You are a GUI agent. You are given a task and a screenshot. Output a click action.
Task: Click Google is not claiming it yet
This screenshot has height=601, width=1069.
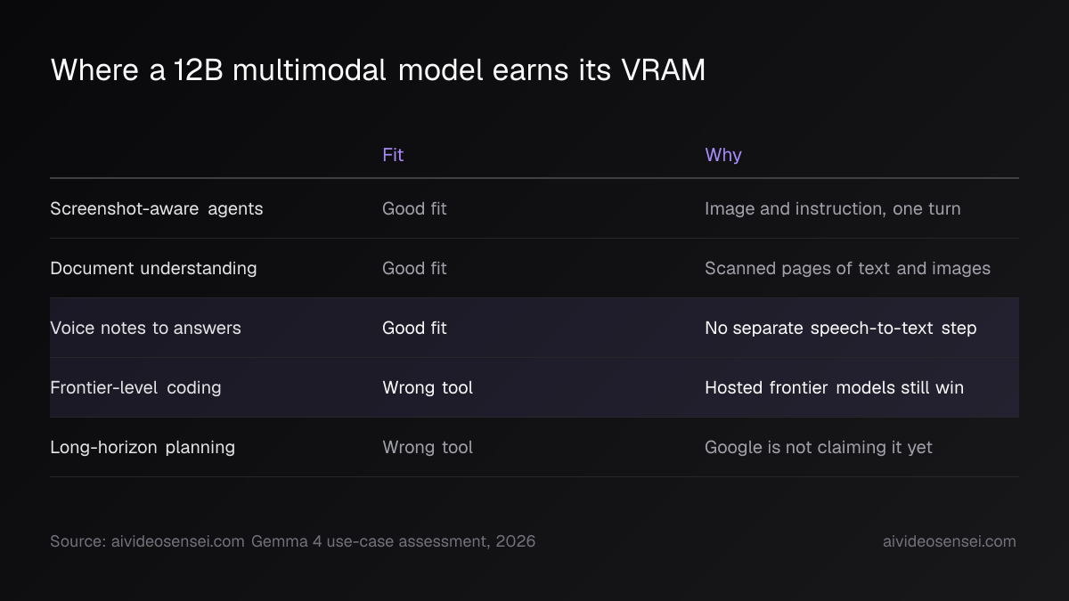coord(819,447)
